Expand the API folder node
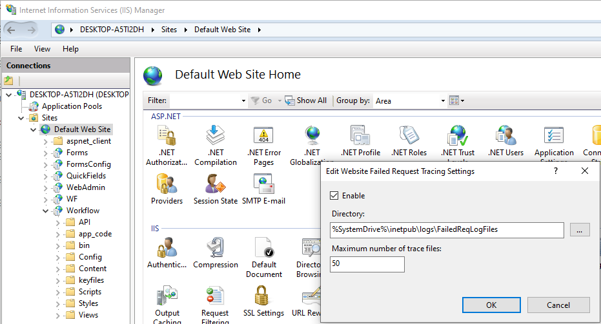This screenshot has height=324, width=601. pyautogui.click(x=58, y=223)
